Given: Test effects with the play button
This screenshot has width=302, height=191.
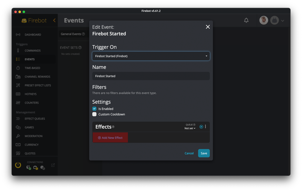Looking at the screenshot, I should tap(201, 127).
